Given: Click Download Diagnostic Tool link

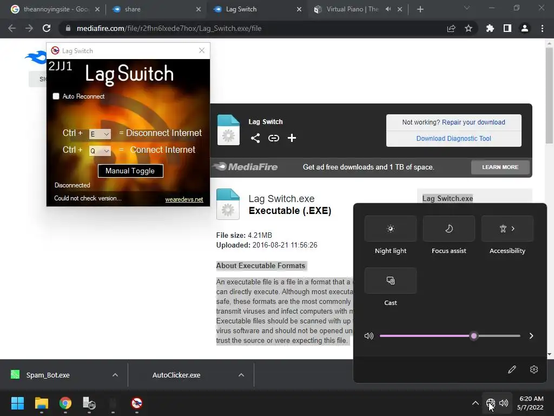Looking at the screenshot, I should tap(454, 138).
